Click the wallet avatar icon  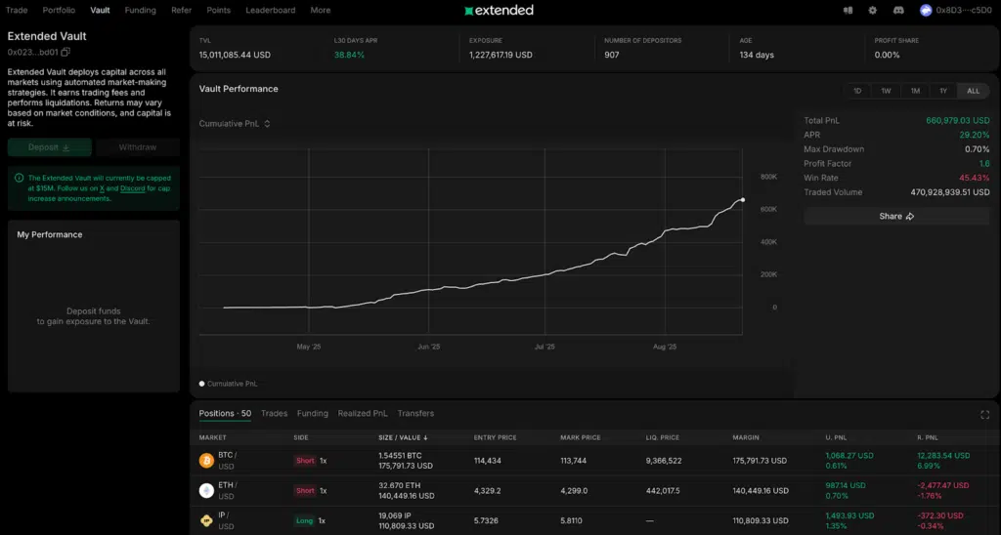click(926, 11)
